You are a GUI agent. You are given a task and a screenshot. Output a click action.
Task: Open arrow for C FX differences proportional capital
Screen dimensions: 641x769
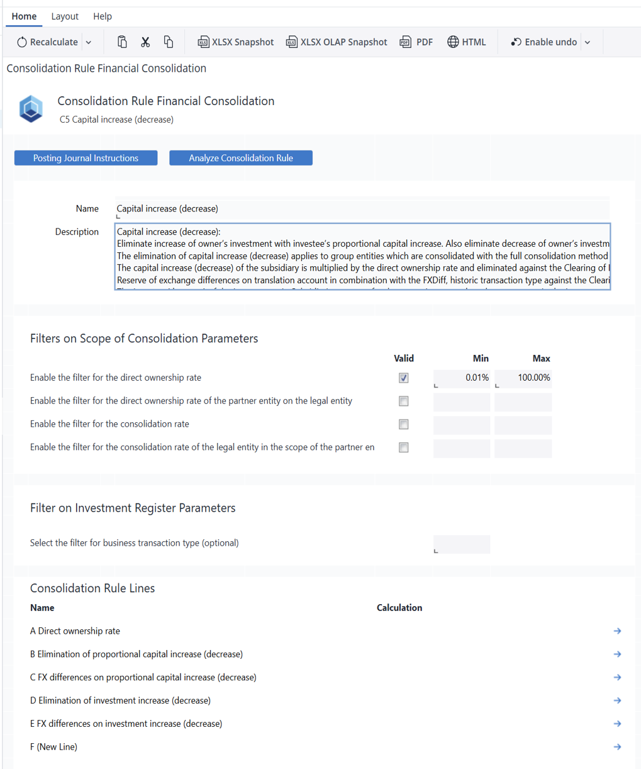(x=617, y=678)
